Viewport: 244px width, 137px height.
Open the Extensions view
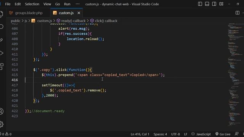point(1,66)
